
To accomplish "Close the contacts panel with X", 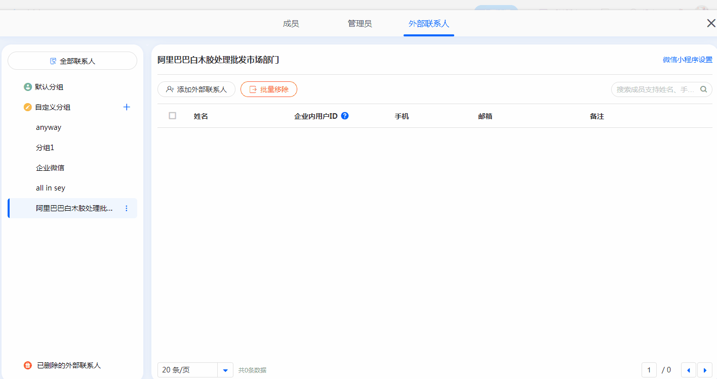I will [x=711, y=23].
